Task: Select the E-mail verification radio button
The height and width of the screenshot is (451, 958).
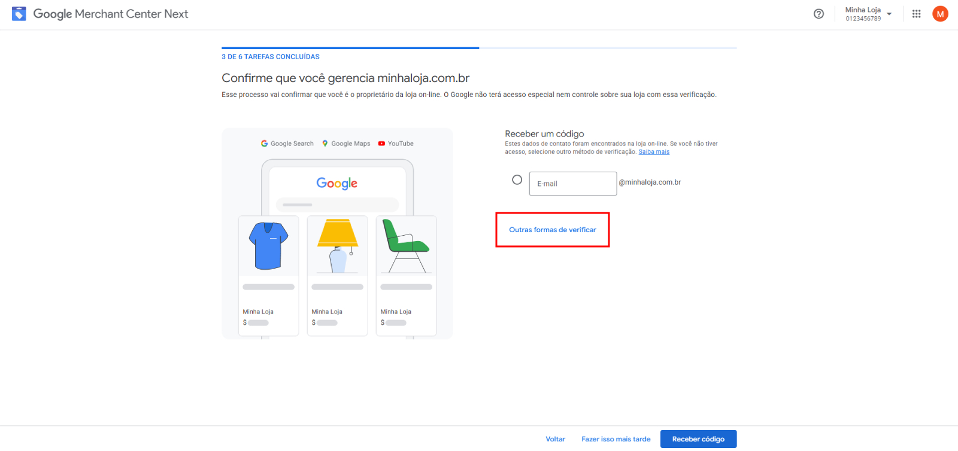Action: (x=516, y=179)
